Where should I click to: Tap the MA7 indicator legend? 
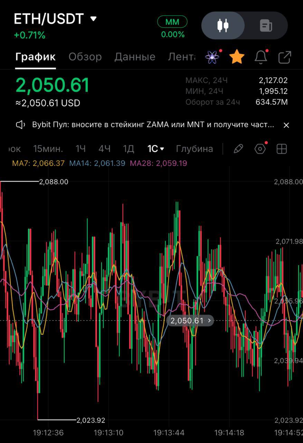(x=38, y=163)
